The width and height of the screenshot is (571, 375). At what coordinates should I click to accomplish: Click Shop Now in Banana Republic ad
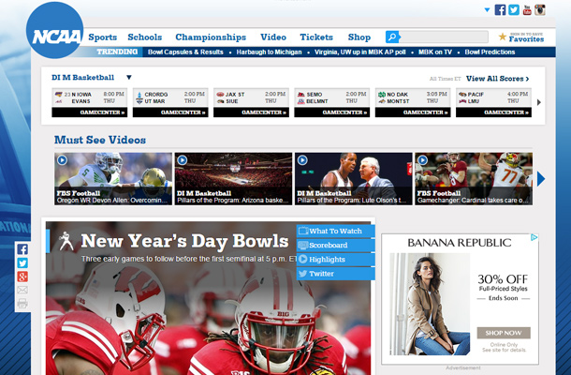pos(503,333)
